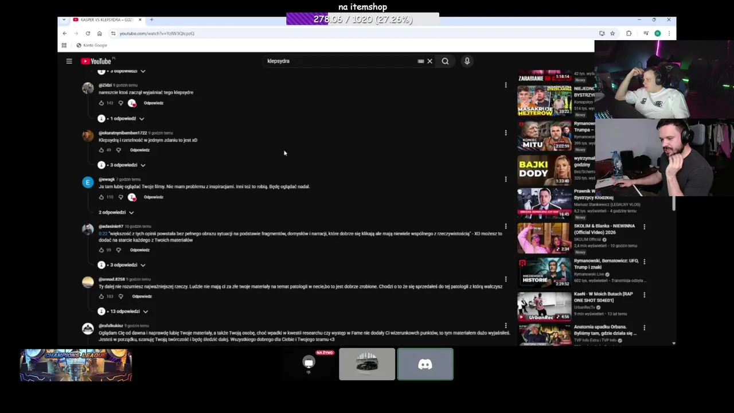Screen dimensions: 734x413
Task: Open the menu for the KaeN W Moich Butach video
Action: pos(644,294)
